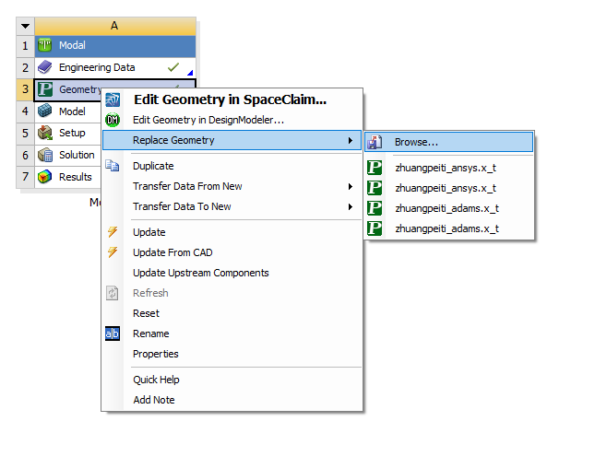The height and width of the screenshot is (468, 595).
Task: Choose Reset from the context menu
Action: [x=232, y=313]
